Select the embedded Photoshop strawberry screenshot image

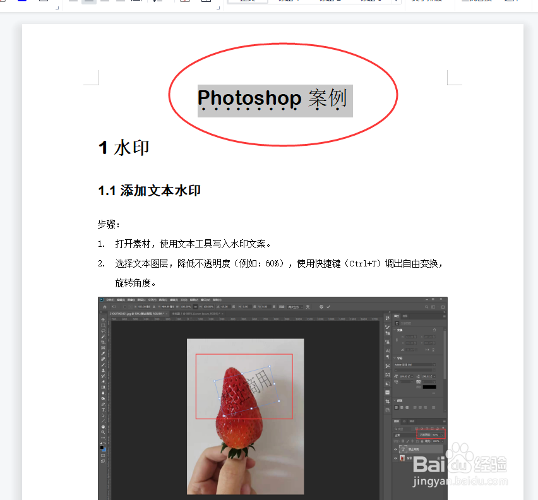tap(273, 398)
